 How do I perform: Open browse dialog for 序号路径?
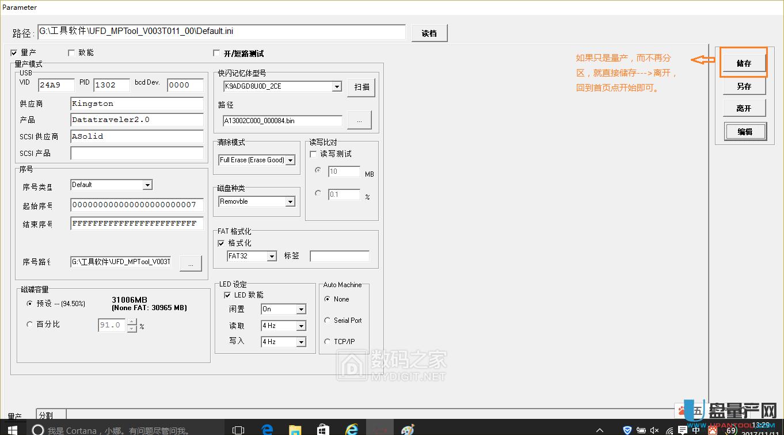[x=190, y=262]
